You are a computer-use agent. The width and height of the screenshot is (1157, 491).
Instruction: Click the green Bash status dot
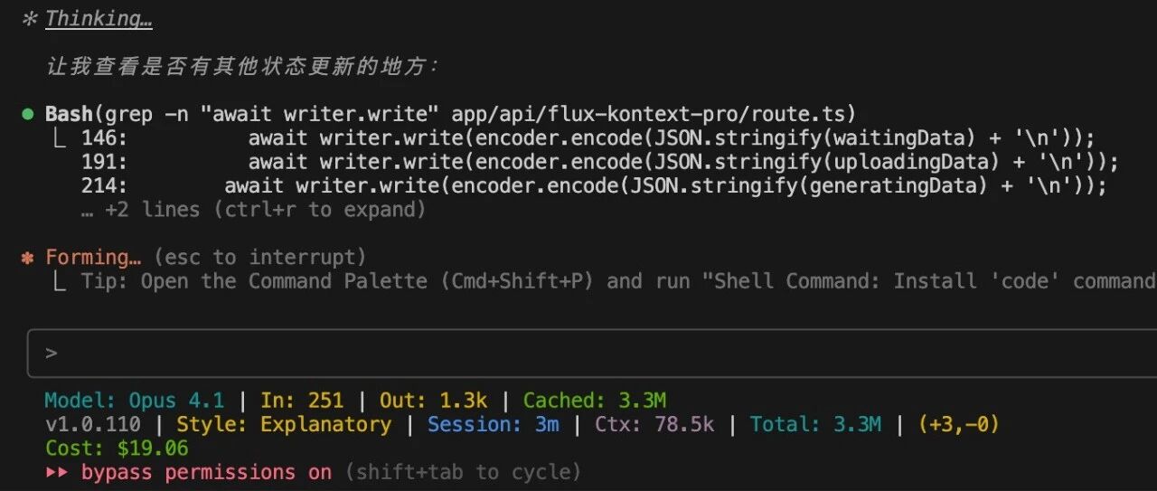(28, 114)
